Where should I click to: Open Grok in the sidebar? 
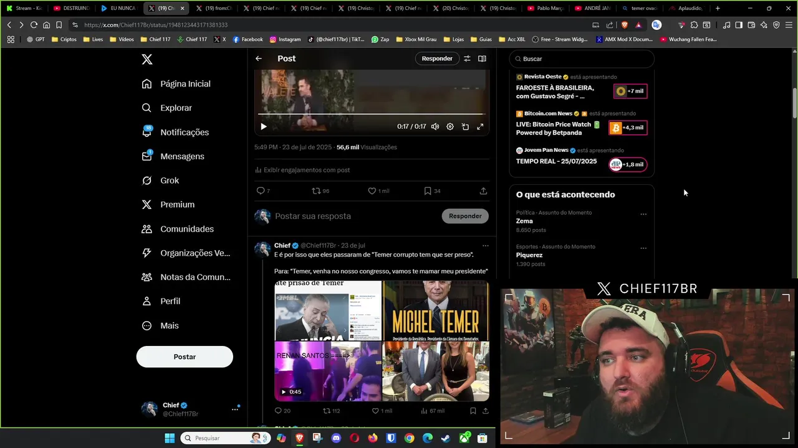click(x=160, y=180)
